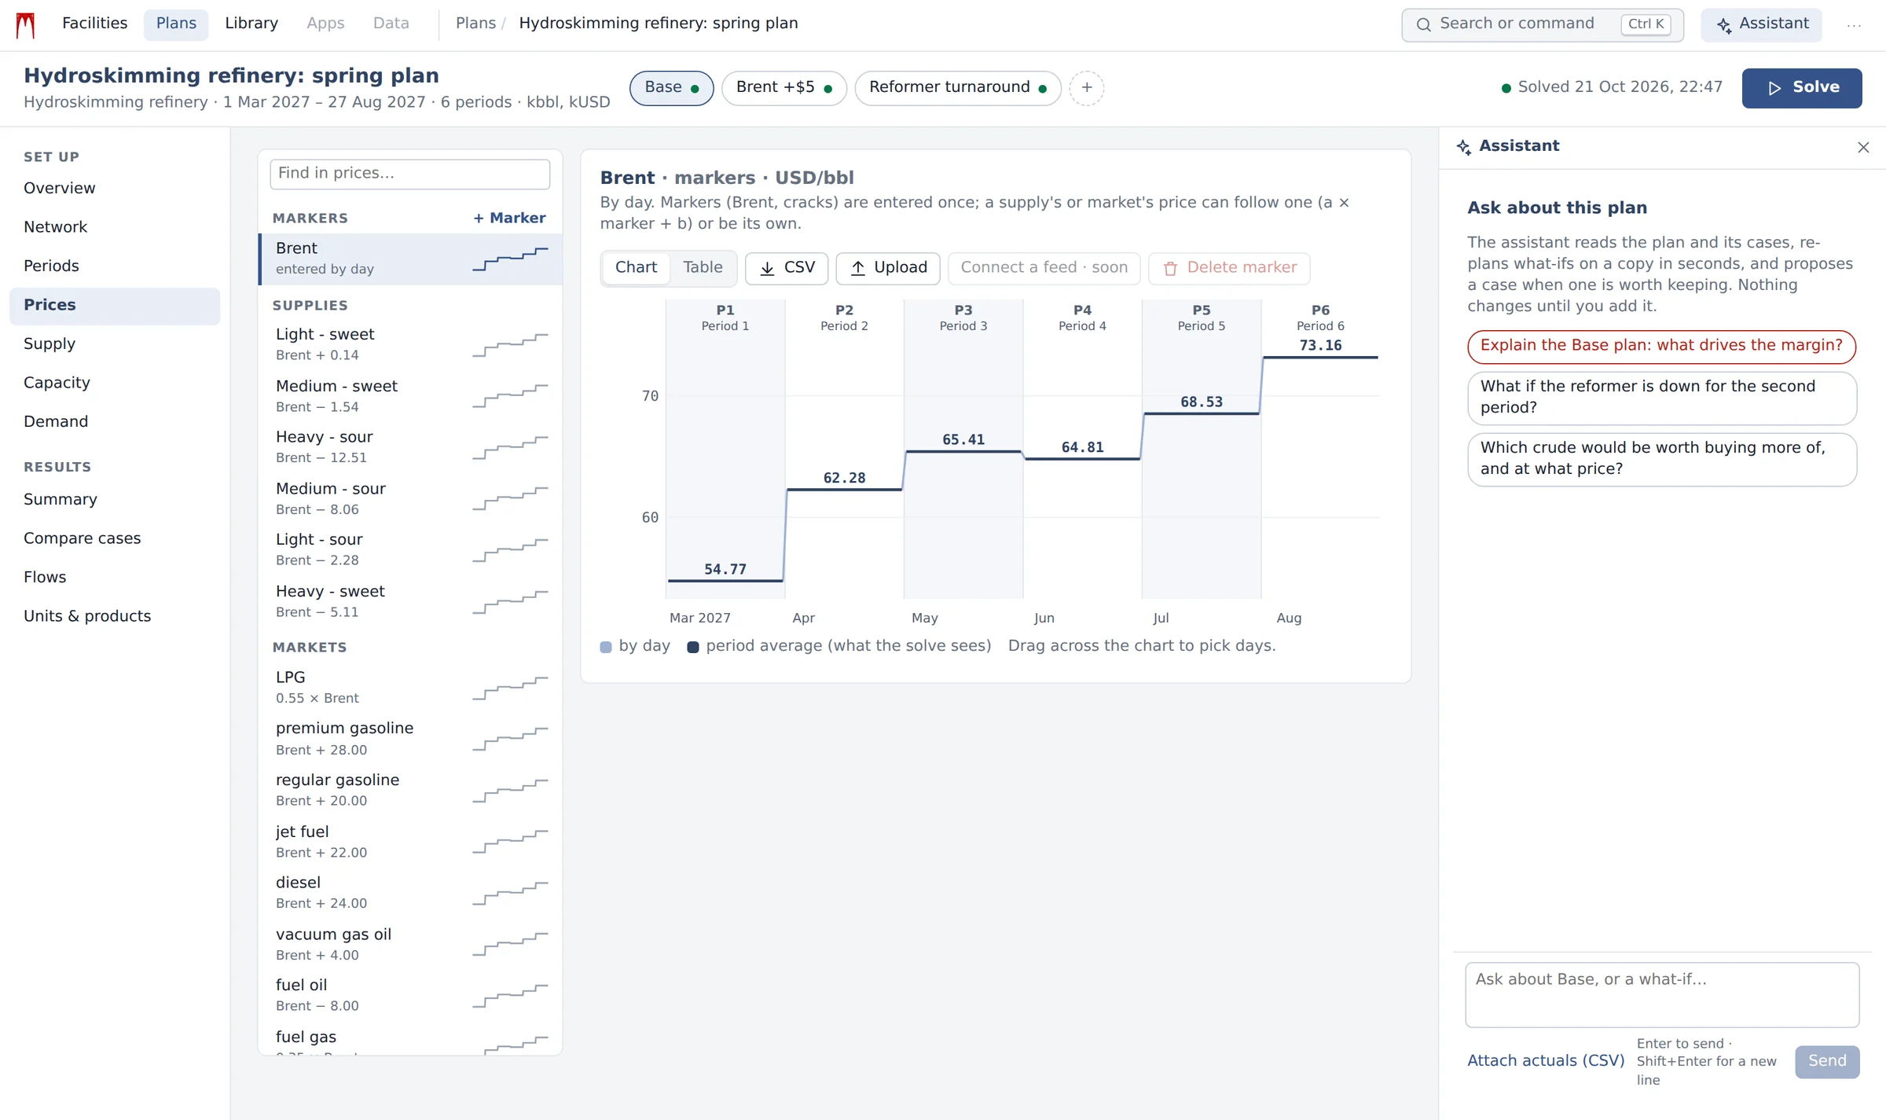The image size is (1886, 1120).
Task: Click the add case plus icon
Action: click(1086, 88)
